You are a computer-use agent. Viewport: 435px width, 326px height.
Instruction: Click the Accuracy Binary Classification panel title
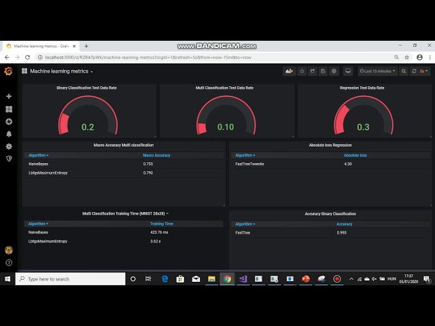(330, 214)
